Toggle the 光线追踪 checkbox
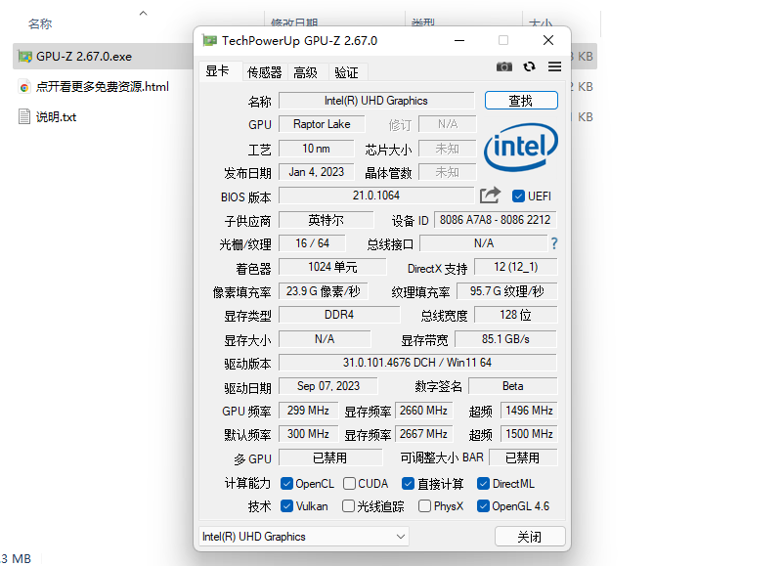This screenshot has width=784, height=566. click(349, 506)
